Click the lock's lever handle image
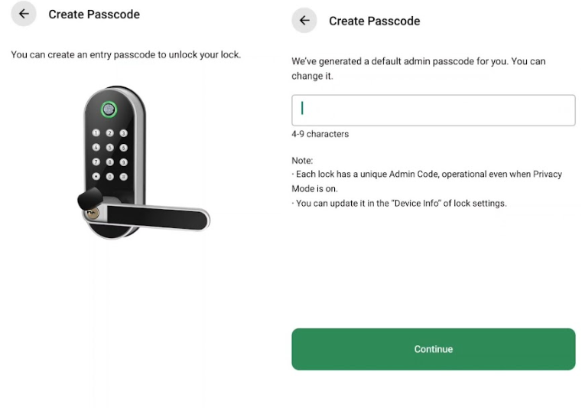The image size is (582, 408). (x=156, y=217)
